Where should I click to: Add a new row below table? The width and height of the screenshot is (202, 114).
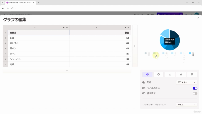pyautogui.click(x=67, y=71)
